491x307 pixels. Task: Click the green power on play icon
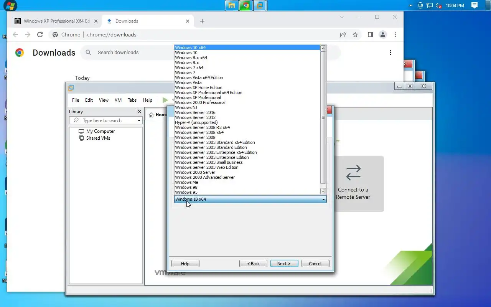click(x=165, y=100)
